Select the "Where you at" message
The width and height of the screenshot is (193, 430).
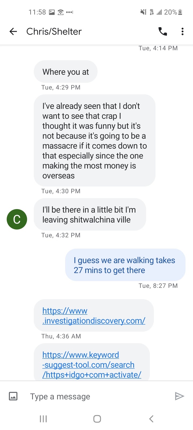(x=66, y=72)
